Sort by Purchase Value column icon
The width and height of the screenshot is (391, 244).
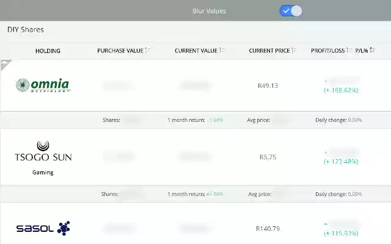pyautogui.click(x=147, y=51)
